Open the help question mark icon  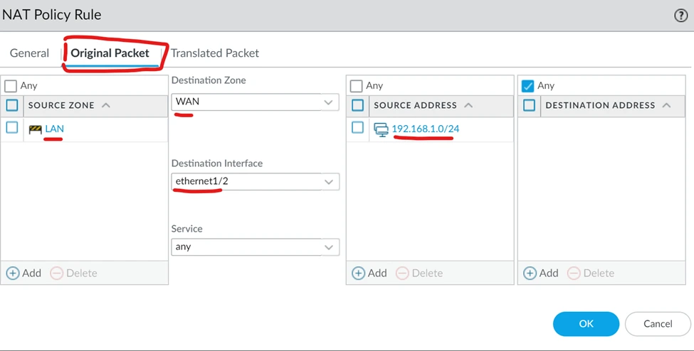680,16
